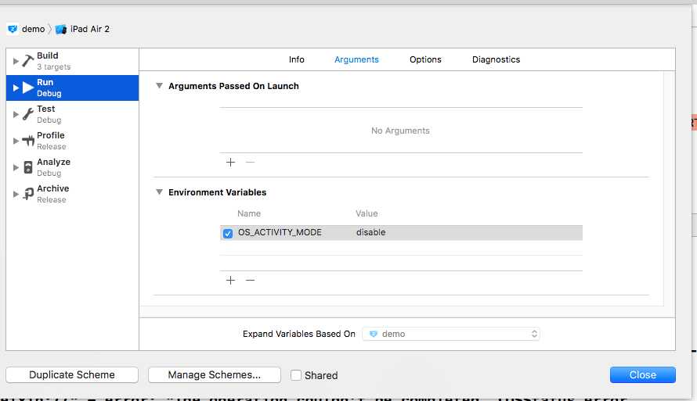Click the demo scheme icon in breadcrumb
Viewport: 697px width, 401px height.
(x=13, y=29)
